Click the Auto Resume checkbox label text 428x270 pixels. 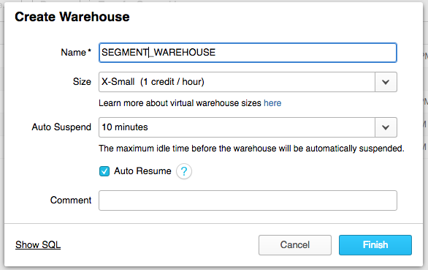point(142,171)
